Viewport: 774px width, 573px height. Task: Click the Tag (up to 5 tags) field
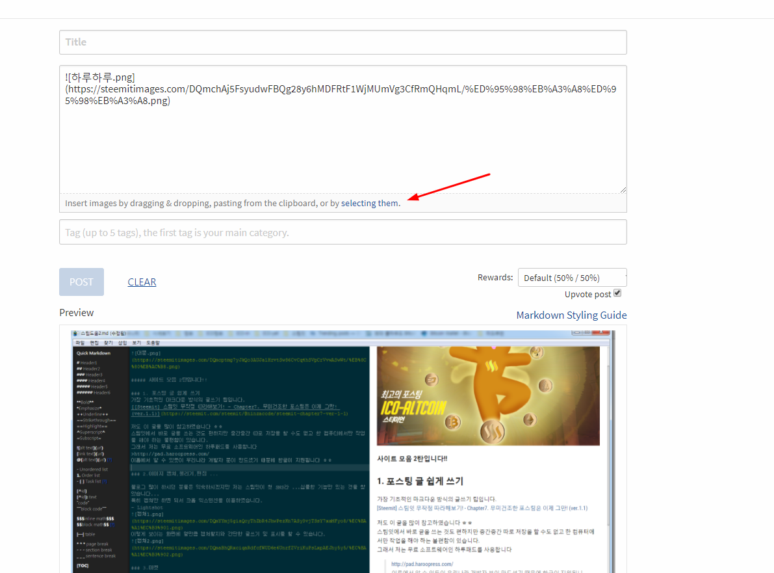coord(343,232)
